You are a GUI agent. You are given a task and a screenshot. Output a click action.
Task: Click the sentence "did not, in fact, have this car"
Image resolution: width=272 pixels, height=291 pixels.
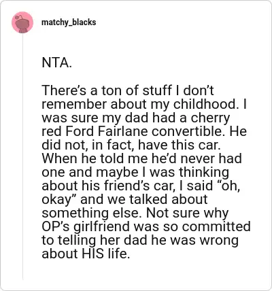tap(130, 145)
